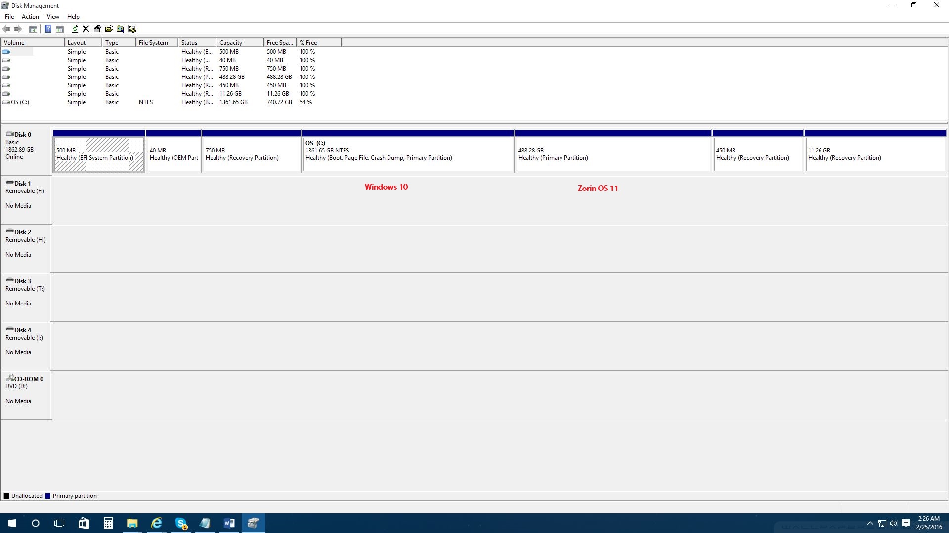Click the Refresh toolbar icon
The image size is (949, 533).
tap(75, 29)
